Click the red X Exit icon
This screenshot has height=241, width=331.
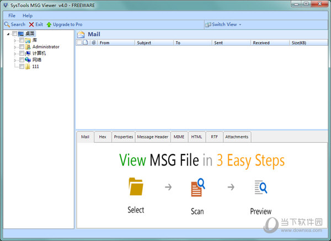coord(31,24)
